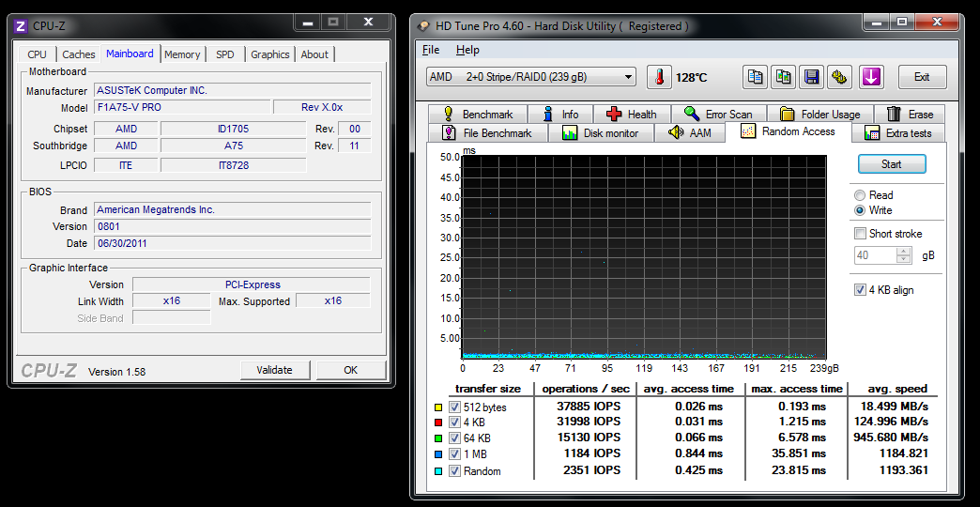This screenshot has height=507, width=980.
Task: Click the Exit button in HD Tune
Action: [x=922, y=77]
